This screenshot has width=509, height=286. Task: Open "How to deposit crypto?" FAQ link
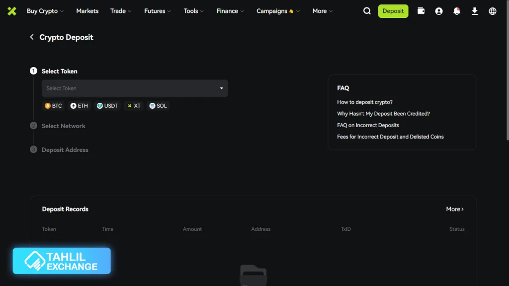coord(365,102)
